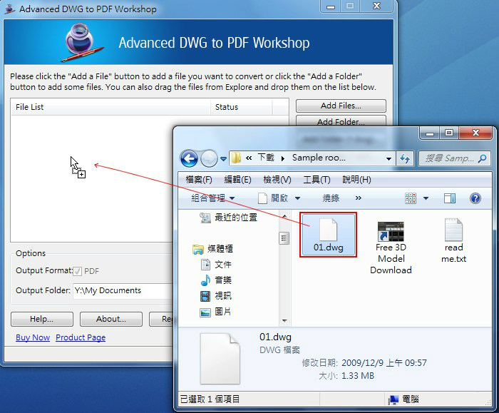499x413 pixels.
Task: Open the 編輯(E) menu
Action: [x=237, y=180]
